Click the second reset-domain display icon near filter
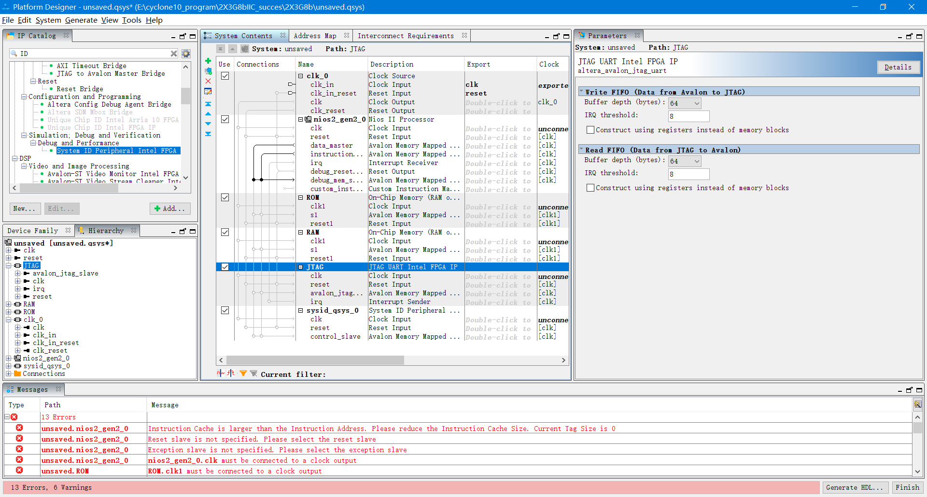The image size is (927, 497). point(231,373)
